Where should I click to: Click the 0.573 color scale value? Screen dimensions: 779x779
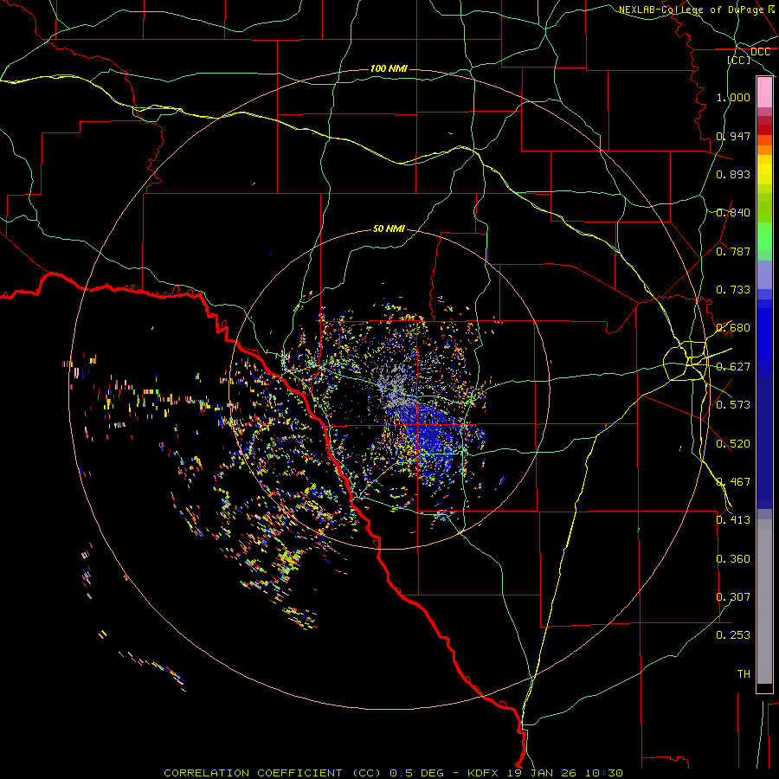click(733, 405)
